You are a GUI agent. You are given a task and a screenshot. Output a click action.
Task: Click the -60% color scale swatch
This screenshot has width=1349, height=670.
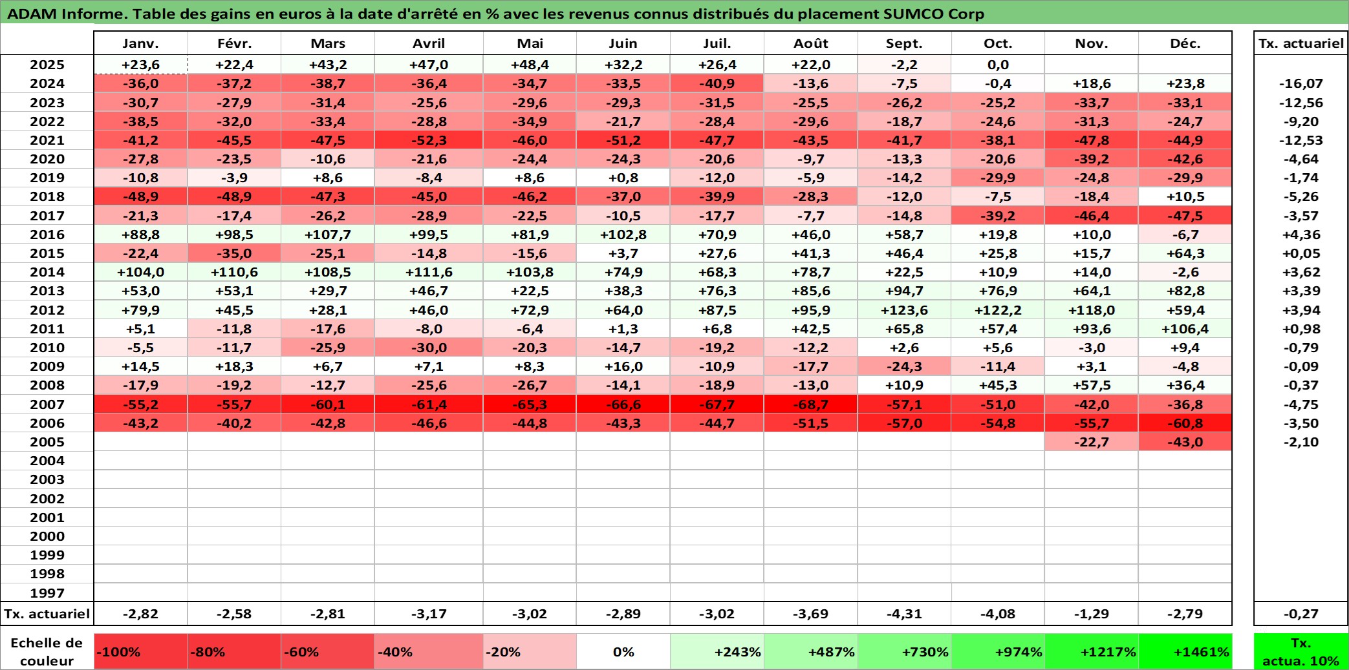coord(328,651)
